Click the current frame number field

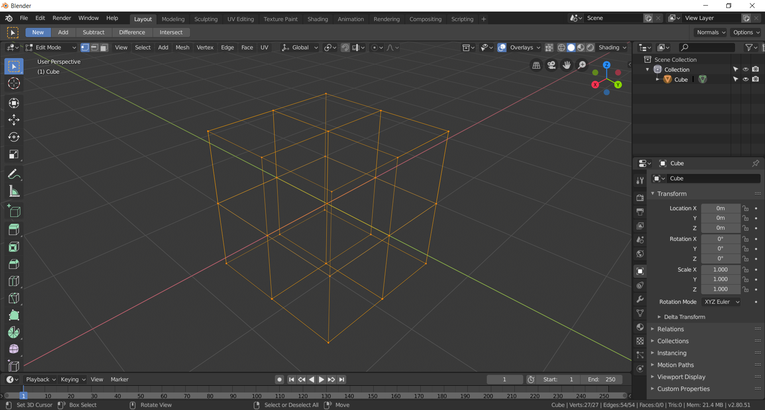504,380
